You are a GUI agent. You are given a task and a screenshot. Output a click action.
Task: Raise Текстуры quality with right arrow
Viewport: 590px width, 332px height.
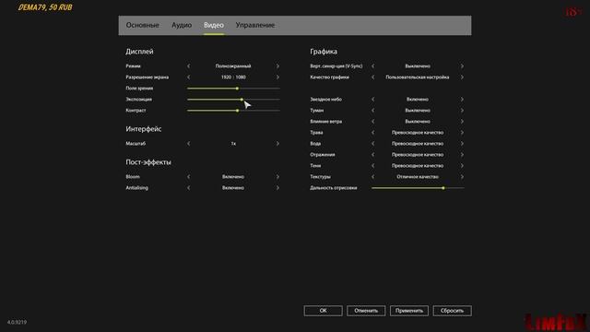(462, 177)
